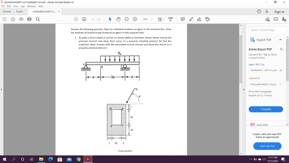Switch to the Home tab
Viewport: 289px width, 163px height.
coord(6,11)
